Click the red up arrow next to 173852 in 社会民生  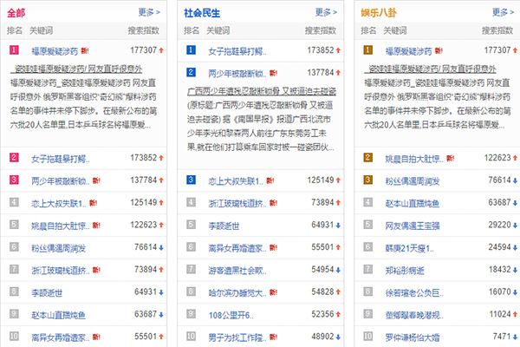pos(338,50)
